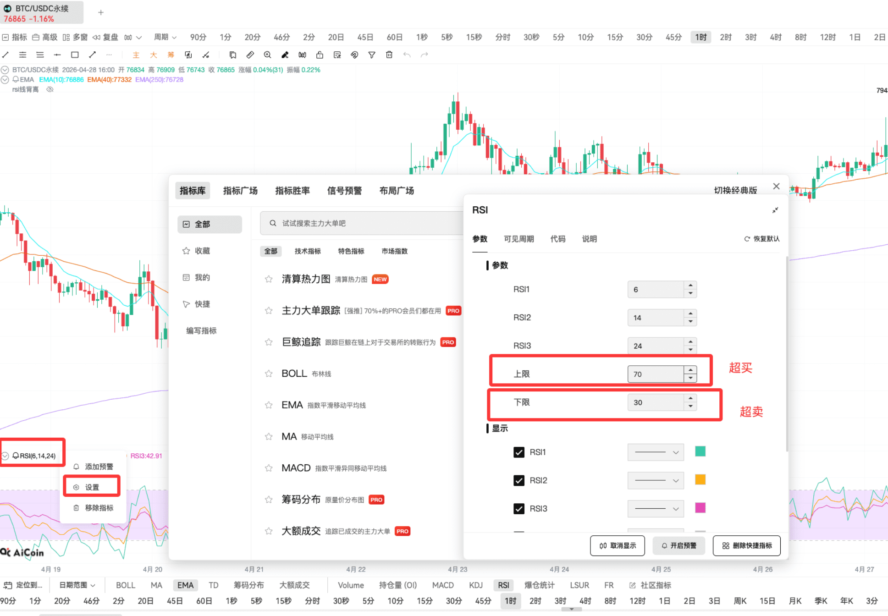Viewport: 888px width, 616px height.
Task: Toggle visibility of rsi线背离 indicator
Action: tap(50, 89)
